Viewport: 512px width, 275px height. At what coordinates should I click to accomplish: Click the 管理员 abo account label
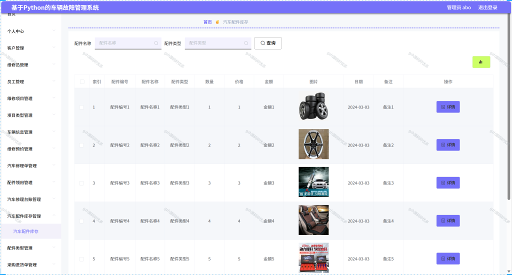pos(459,7)
